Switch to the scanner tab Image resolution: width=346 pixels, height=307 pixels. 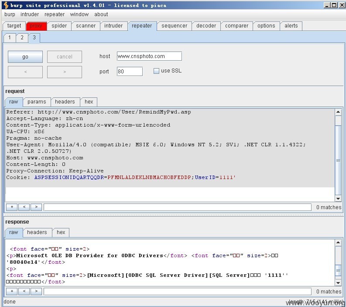[x=86, y=26]
